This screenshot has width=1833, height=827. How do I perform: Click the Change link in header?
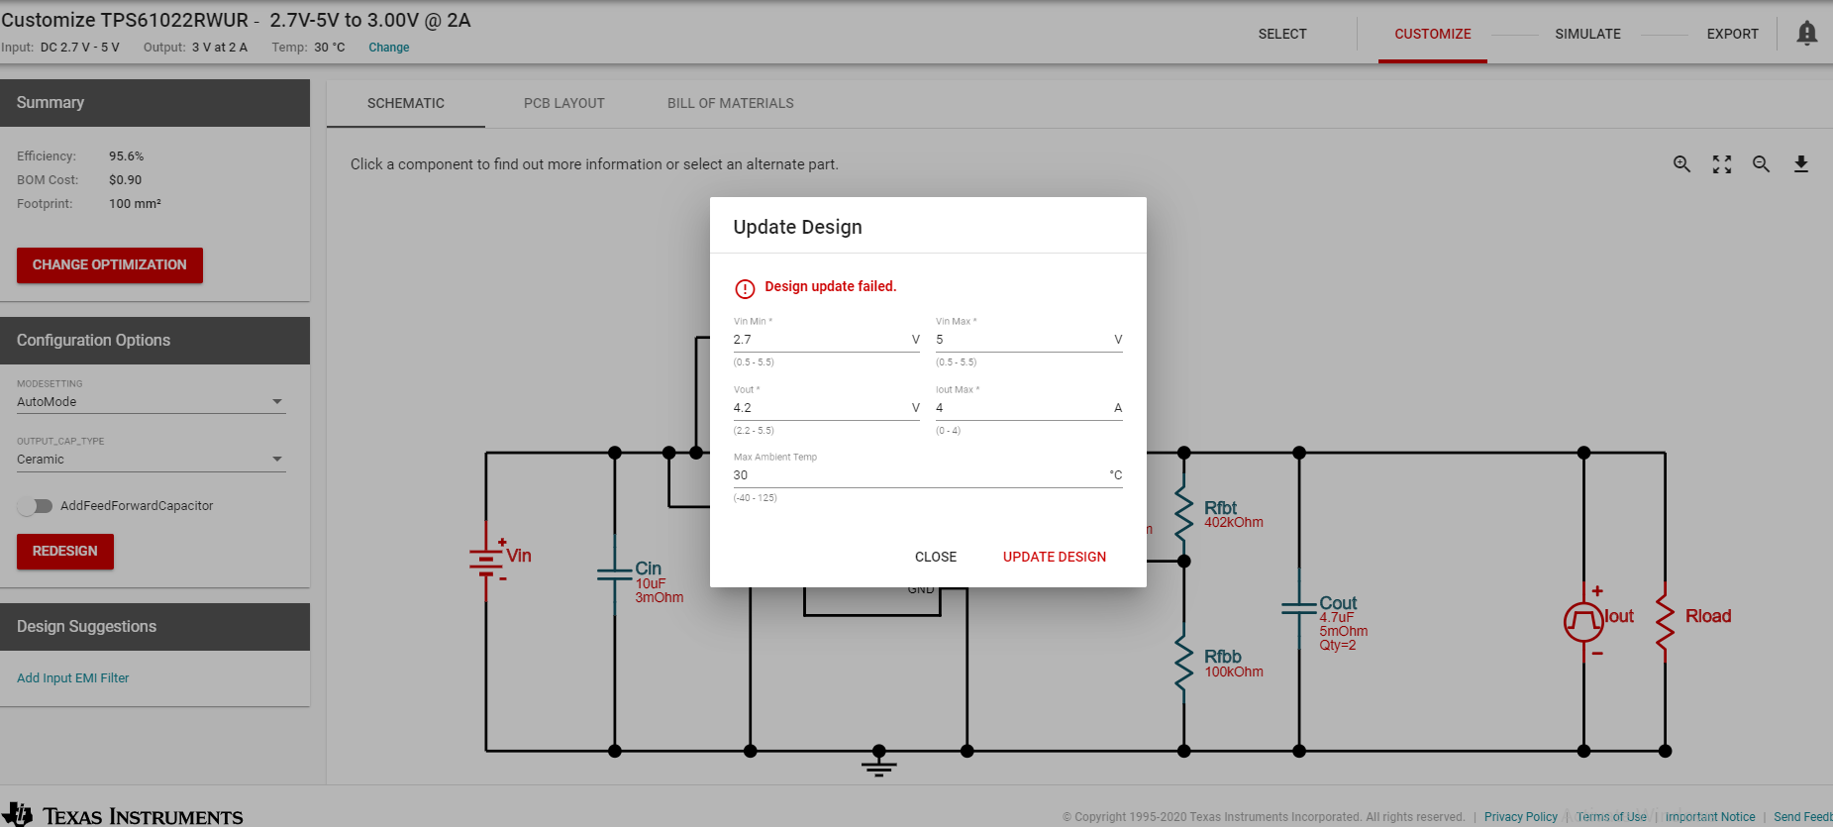point(389,48)
